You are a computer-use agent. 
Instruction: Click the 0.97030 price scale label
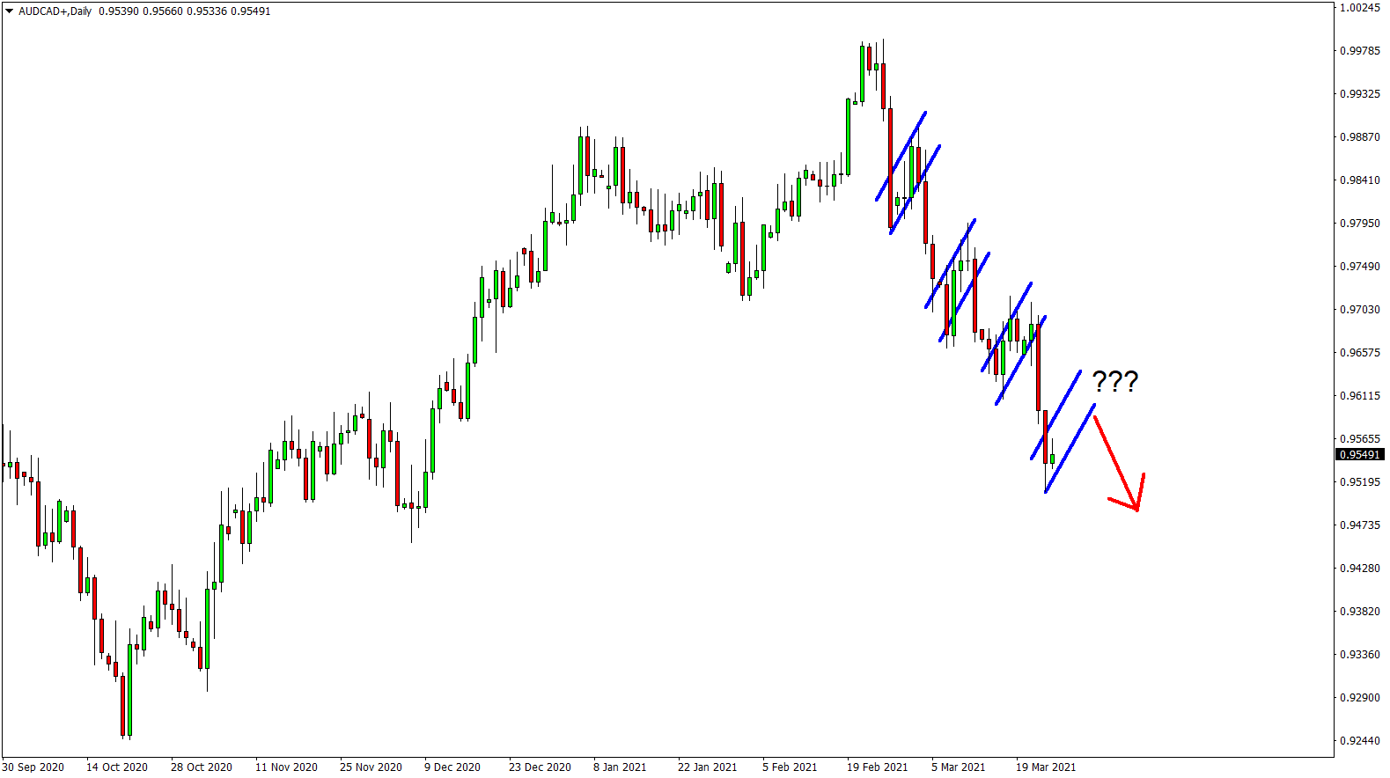[1360, 310]
